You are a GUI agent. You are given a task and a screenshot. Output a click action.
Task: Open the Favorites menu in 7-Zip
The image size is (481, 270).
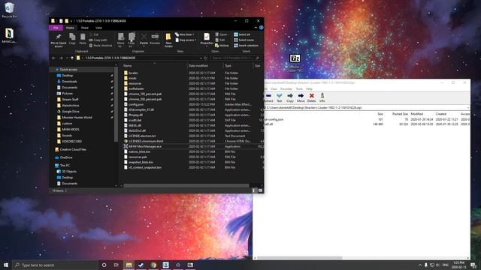(x=286, y=88)
